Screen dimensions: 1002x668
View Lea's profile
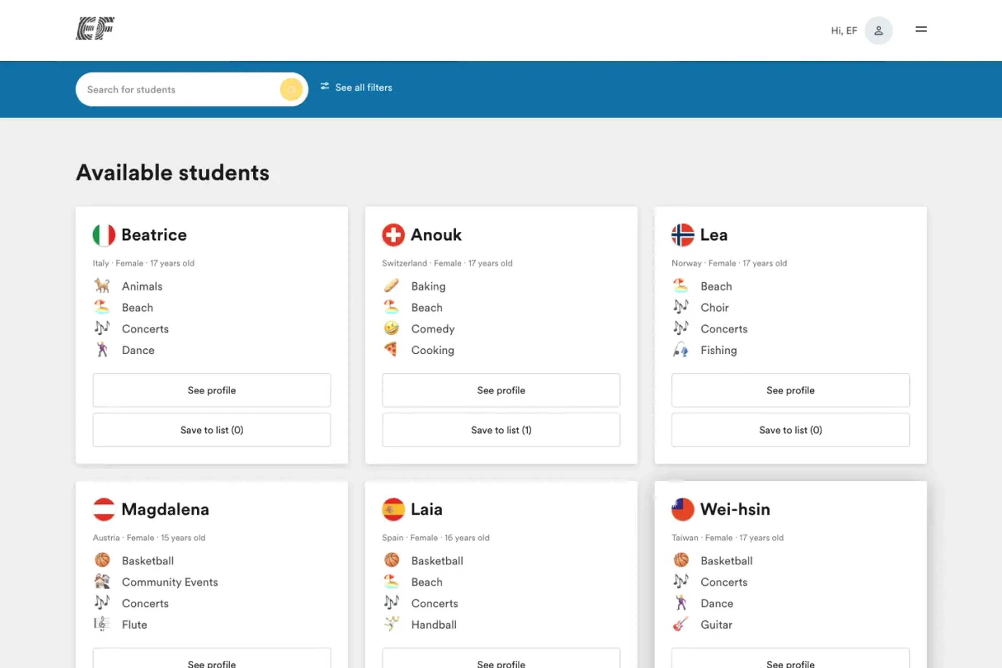coord(790,390)
